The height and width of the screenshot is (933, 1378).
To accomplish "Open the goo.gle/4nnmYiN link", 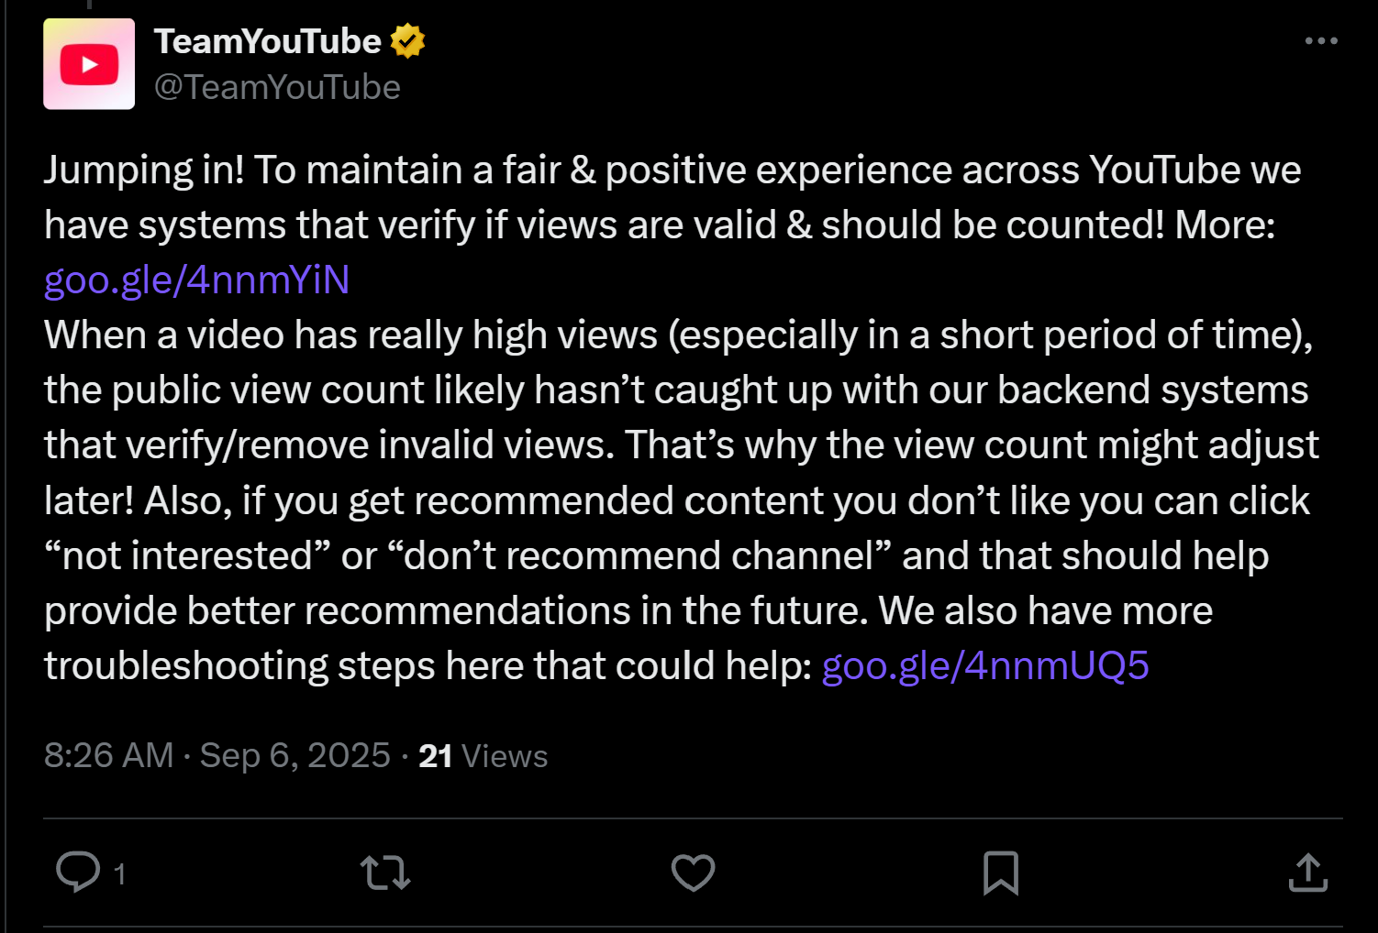I will pyautogui.click(x=197, y=280).
